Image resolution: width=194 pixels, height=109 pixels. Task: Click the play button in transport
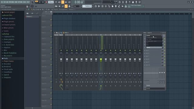[x=40, y=2]
